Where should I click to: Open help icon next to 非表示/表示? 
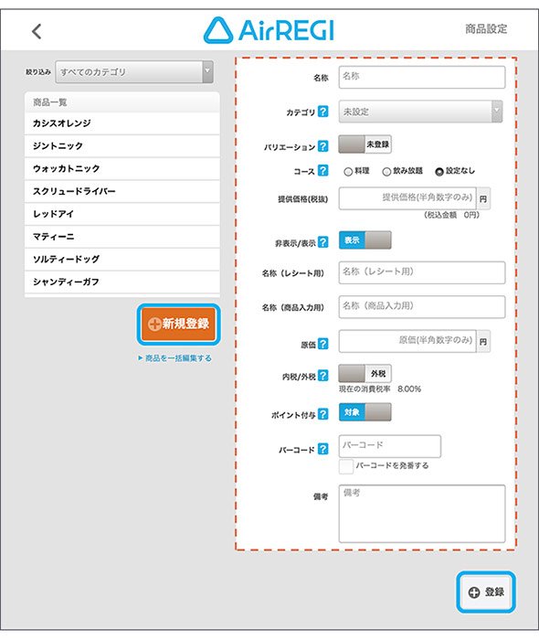tap(323, 242)
